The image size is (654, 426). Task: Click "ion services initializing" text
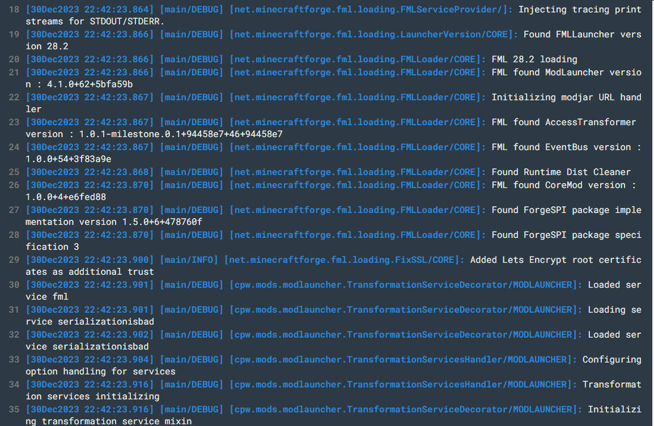coord(92,397)
